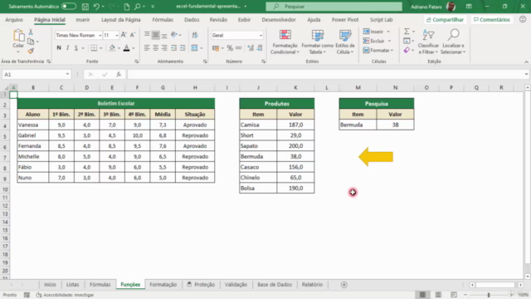
Task: Switch to Page Break Preview icon
Action: [454, 295]
